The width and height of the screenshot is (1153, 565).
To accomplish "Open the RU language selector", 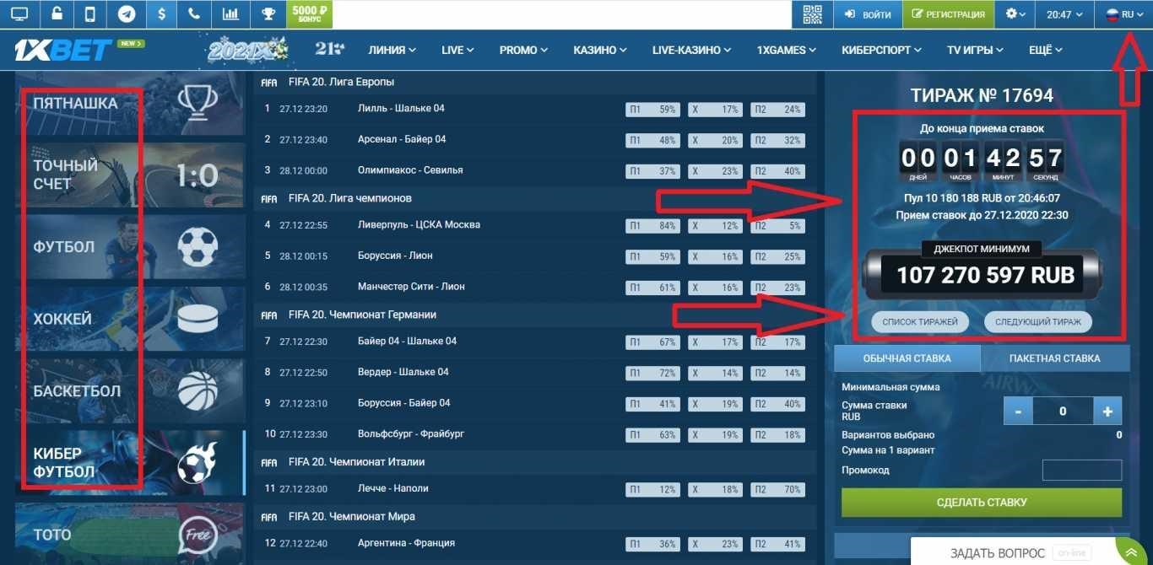I will coord(1123,14).
